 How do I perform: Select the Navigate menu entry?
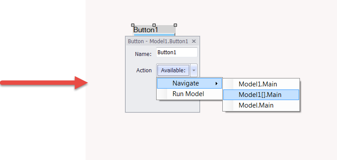tap(189, 83)
